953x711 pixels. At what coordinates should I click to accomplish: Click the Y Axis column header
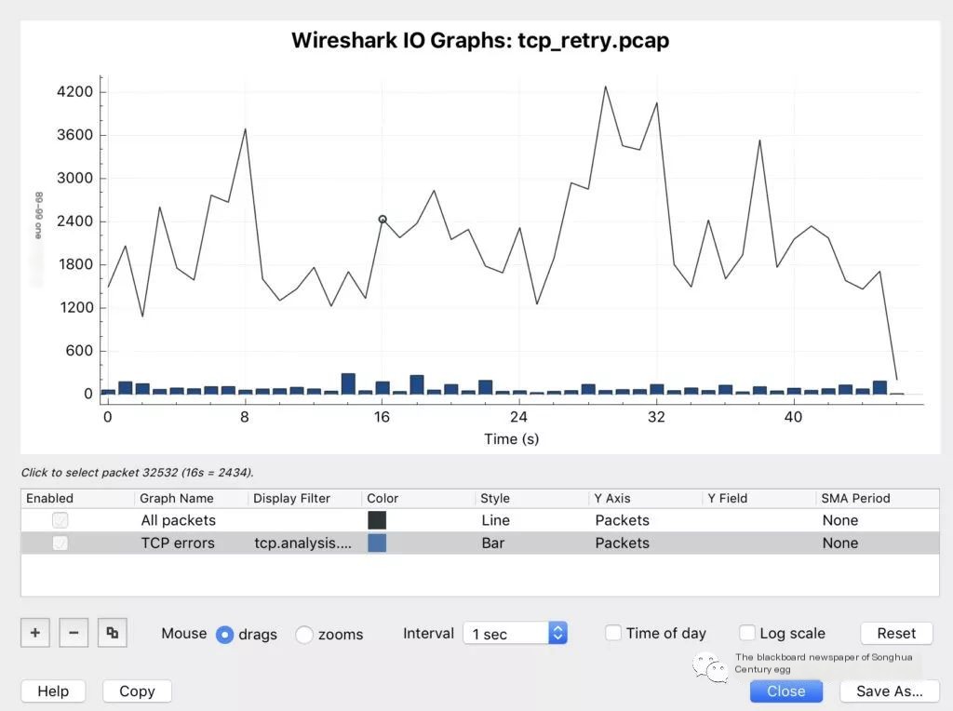(x=611, y=498)
